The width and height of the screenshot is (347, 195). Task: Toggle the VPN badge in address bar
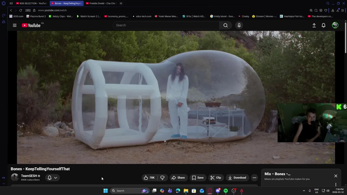coord(28,10)
